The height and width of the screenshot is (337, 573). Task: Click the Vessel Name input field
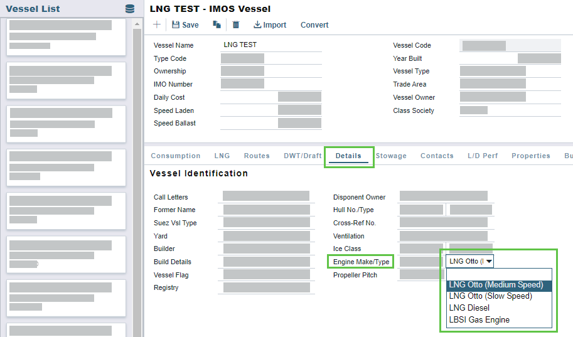click(x=271, y=45)
